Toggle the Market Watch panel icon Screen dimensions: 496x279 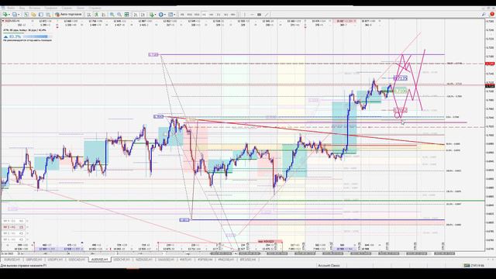point(26,15)
